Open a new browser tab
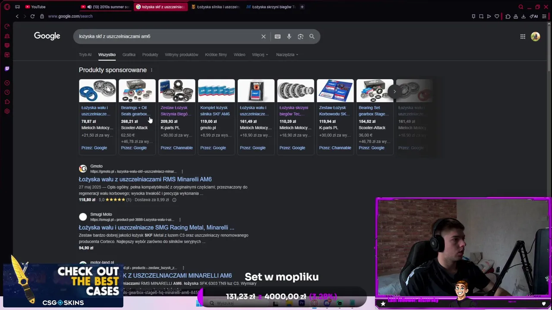The image size is (552, 310). 302,7
